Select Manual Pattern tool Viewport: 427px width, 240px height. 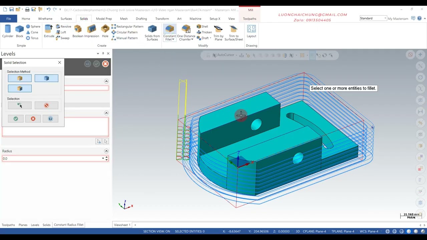click(124, 38)
